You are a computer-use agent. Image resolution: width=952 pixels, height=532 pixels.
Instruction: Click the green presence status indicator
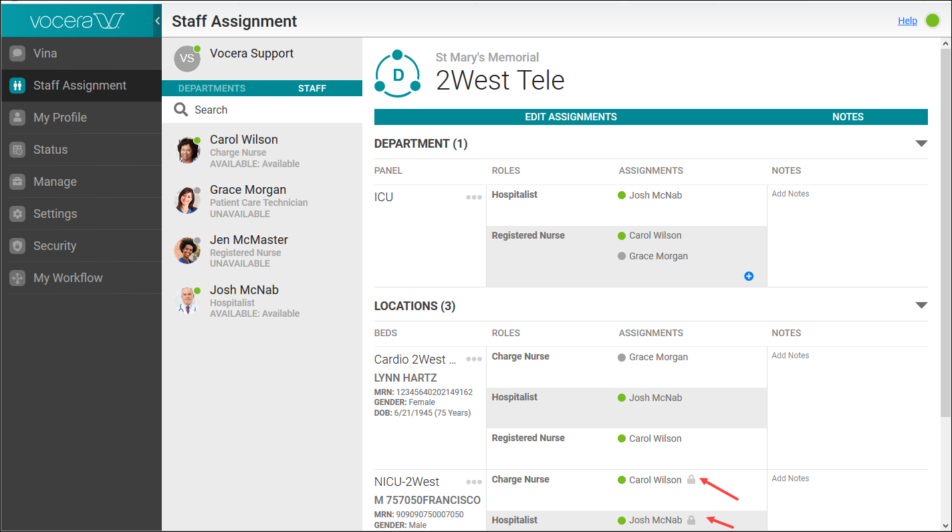point(933,21)
